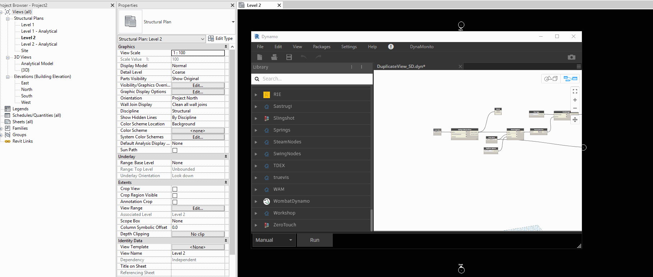Open the Dynamo File menu
Viewport: 653px width, 277px height.
pyautogui.click(x=260, y=47)
